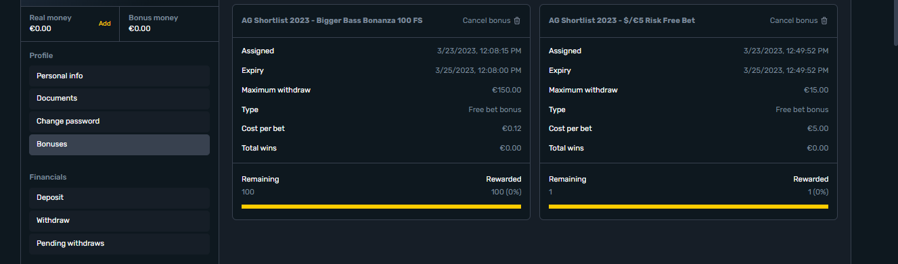This screenshot has height=264, width=898.
Task: View Pending withdraws
Action: point(119,244)
